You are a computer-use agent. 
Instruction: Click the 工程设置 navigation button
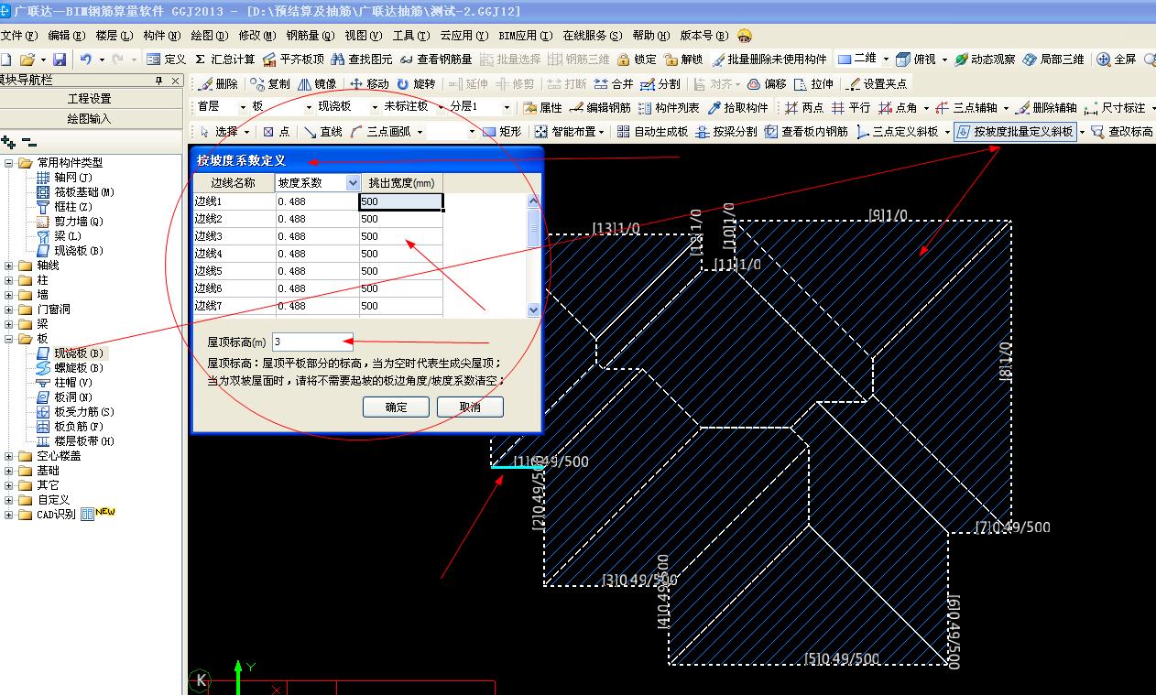pyautogui.click(x=89, y=99)
